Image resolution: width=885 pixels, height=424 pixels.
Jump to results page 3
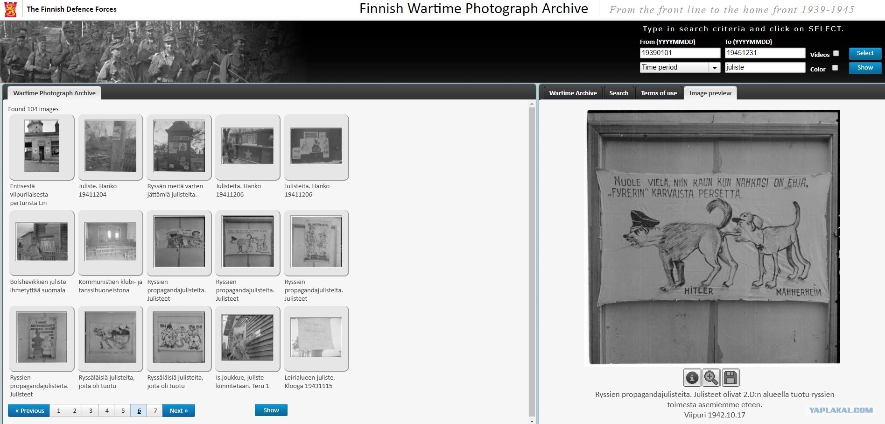pyautogui.click(x=91, y=410)
